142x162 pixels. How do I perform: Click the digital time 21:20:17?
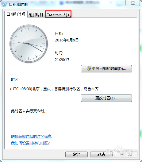(62, 60)
